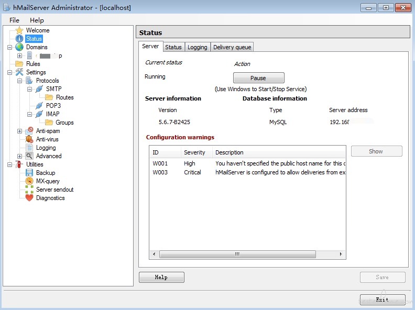
Task: Select the Backup tree label
Action: tap(46, 173)
